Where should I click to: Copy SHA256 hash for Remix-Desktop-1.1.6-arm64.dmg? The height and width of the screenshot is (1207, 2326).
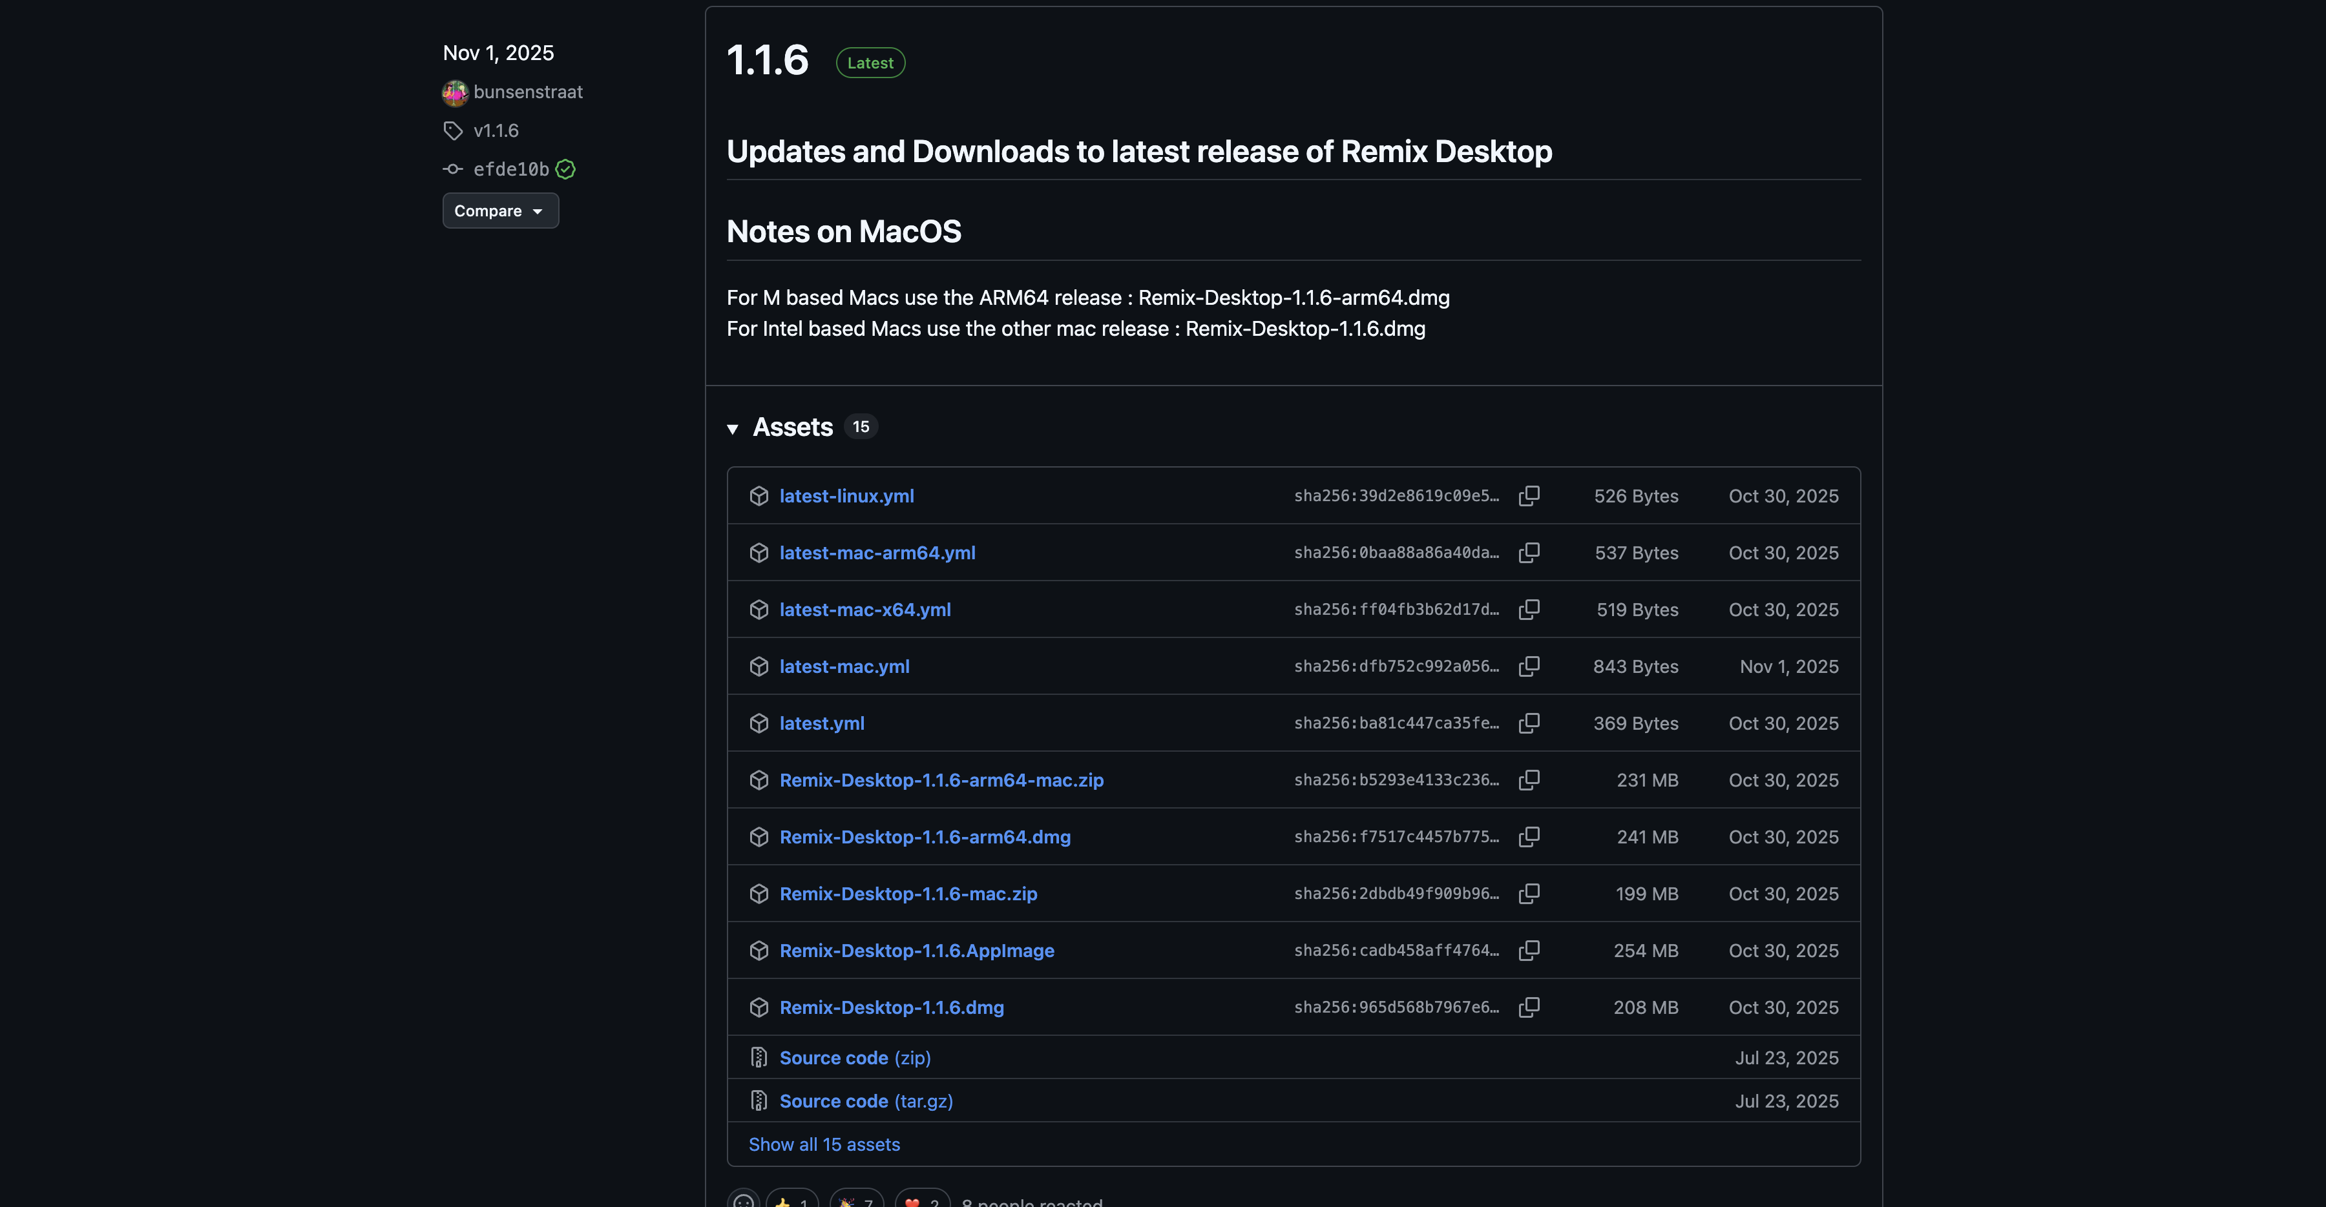[1529, 837]
